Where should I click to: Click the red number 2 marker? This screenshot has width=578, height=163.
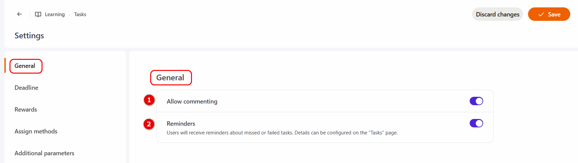pos(149,124)
